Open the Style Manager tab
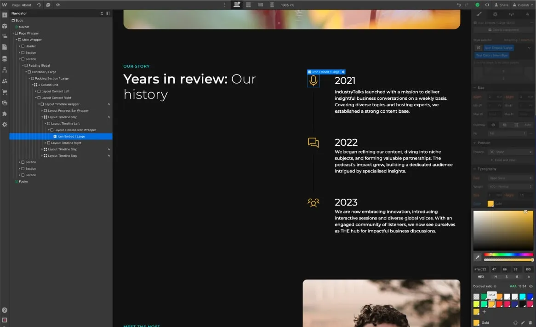Image resolution: width=536 pixels, height=327 pixels. (511, 14)
